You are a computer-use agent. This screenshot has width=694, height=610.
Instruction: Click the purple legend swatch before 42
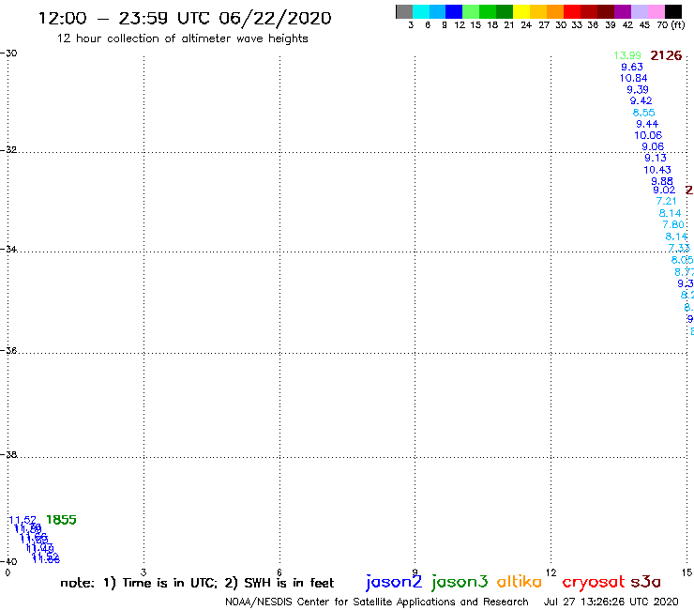(623, 11)
